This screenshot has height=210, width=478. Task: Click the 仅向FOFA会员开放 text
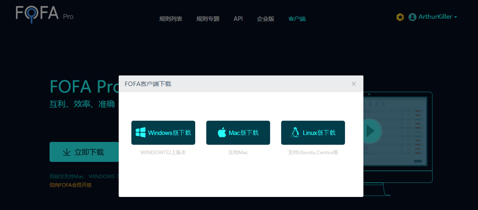pos(70,185)
